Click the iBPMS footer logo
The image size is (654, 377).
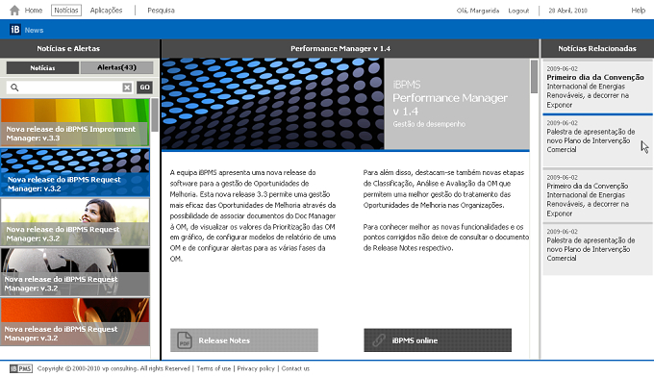tap(21, 368)
